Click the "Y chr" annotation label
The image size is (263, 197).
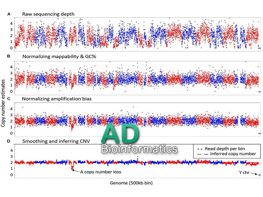[244, 173]
